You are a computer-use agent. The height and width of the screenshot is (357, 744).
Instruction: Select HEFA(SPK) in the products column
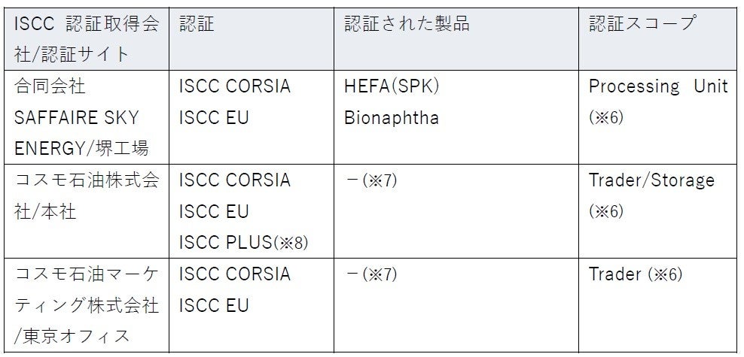tap(392, 86)
